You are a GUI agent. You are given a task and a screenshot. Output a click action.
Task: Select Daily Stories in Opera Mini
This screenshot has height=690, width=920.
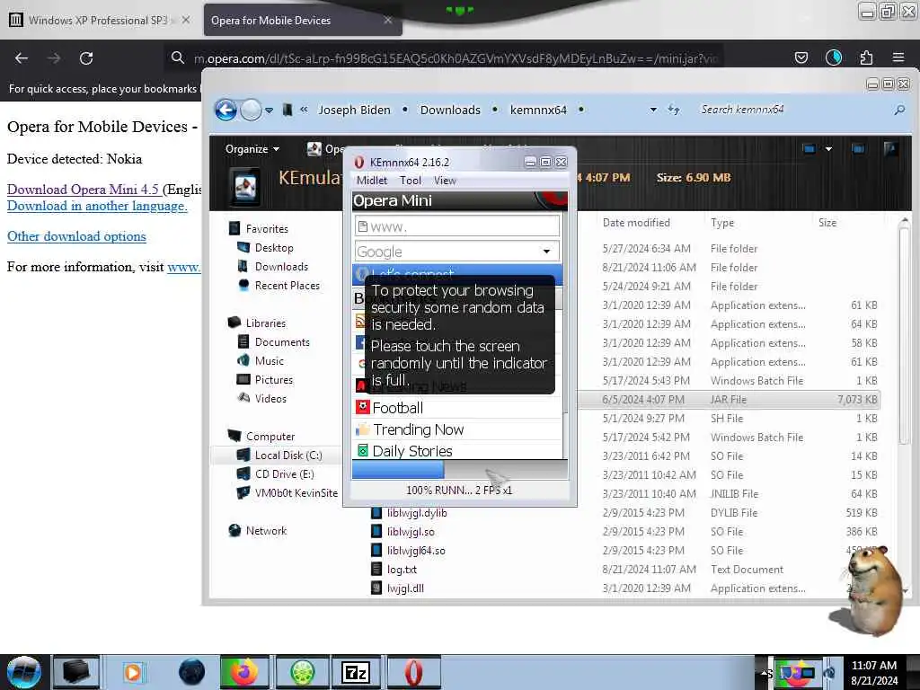coord(457,451)
